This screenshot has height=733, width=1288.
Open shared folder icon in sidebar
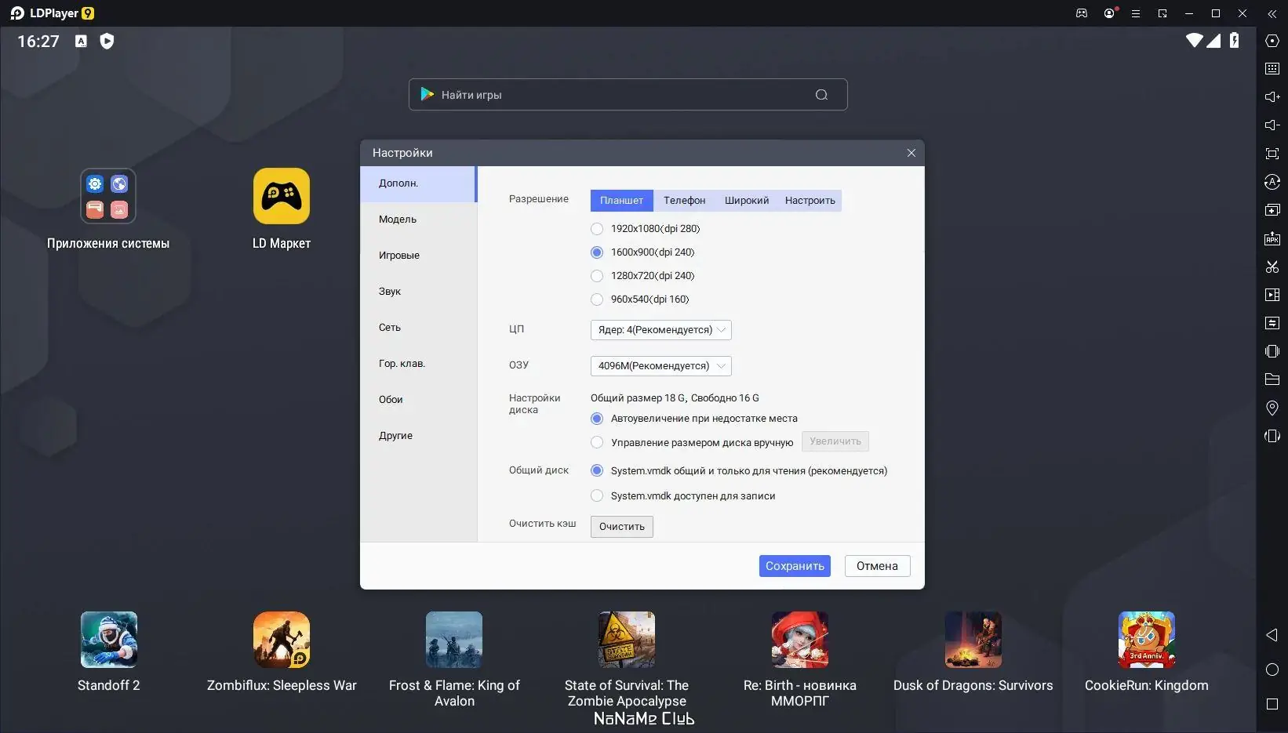coord(1272,379)
